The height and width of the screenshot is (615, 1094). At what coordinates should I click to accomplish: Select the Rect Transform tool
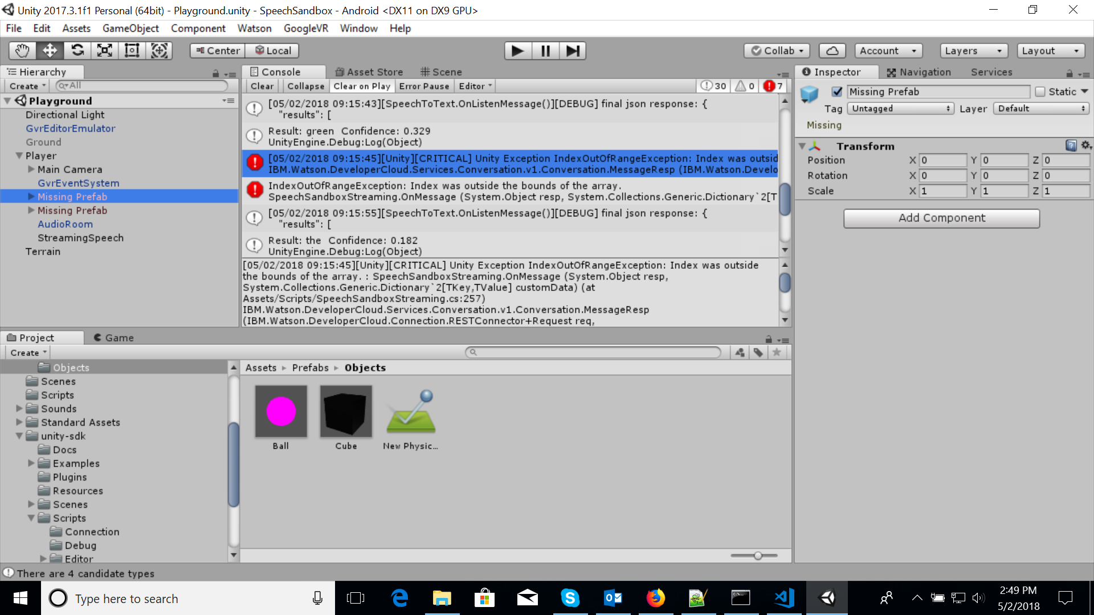132,50
